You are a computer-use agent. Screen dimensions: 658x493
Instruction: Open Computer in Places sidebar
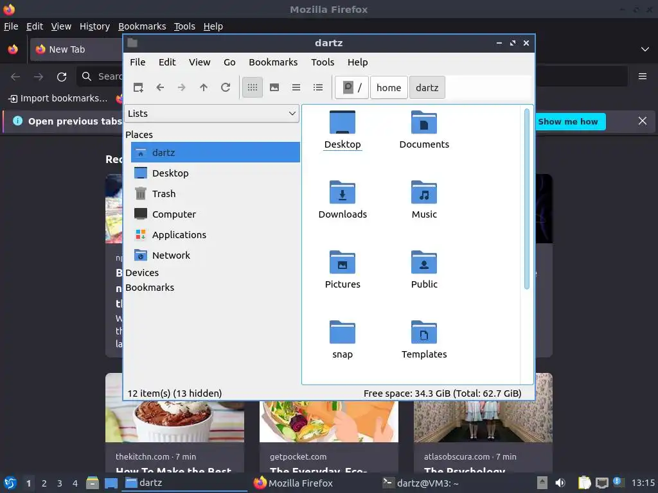[x=215, y=214]
